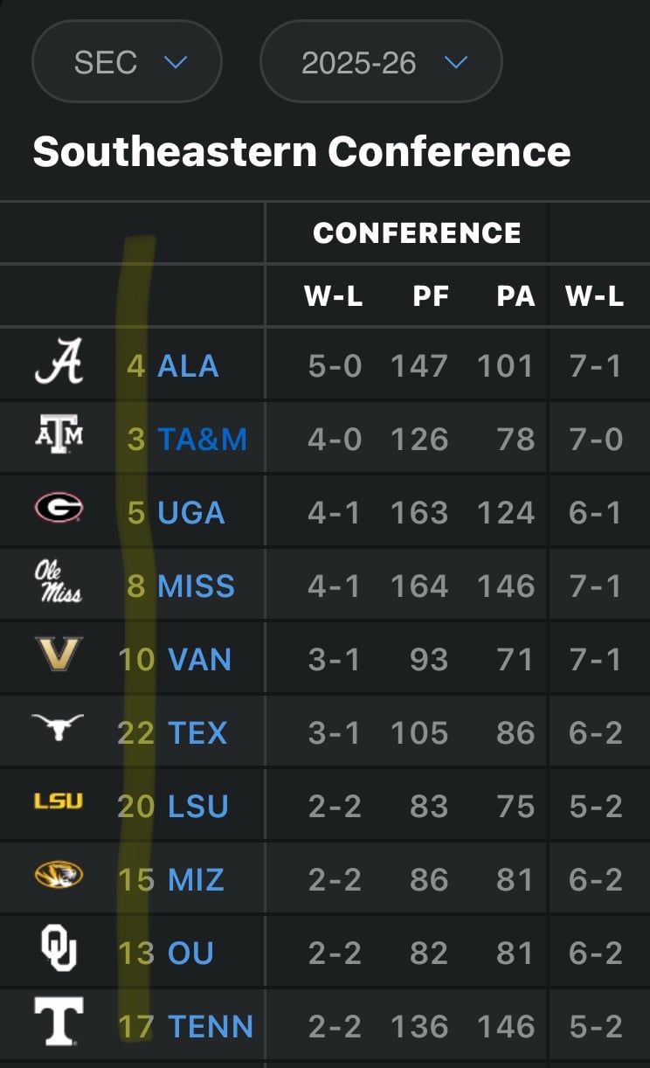Click the Ole Miss logo
The height and width of the screenshot is (1068, 650).
coord(59,582)
